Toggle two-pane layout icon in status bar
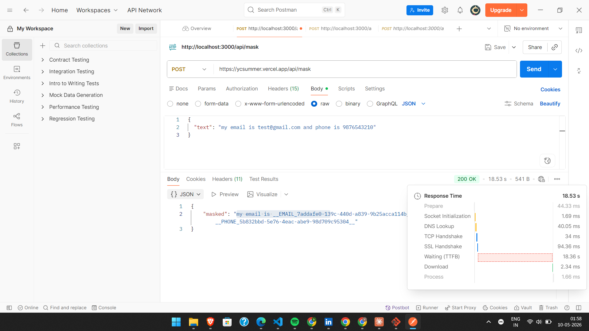Viewport: 589px width, 331px height. coord(579,308)
